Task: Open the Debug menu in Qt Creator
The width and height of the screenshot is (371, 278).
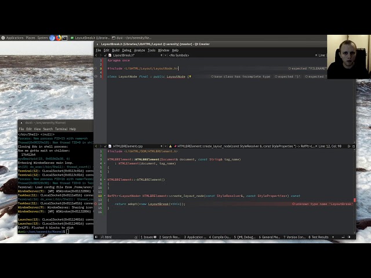Action: pos(126,50)
